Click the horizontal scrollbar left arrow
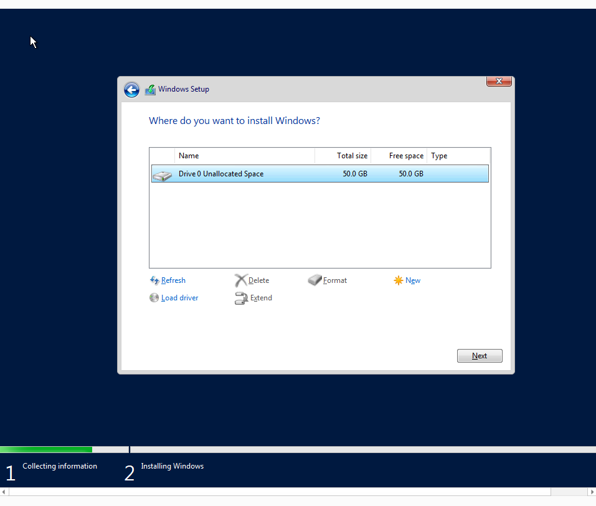Viewport: 596px width, 506px height. coord(4,492)
